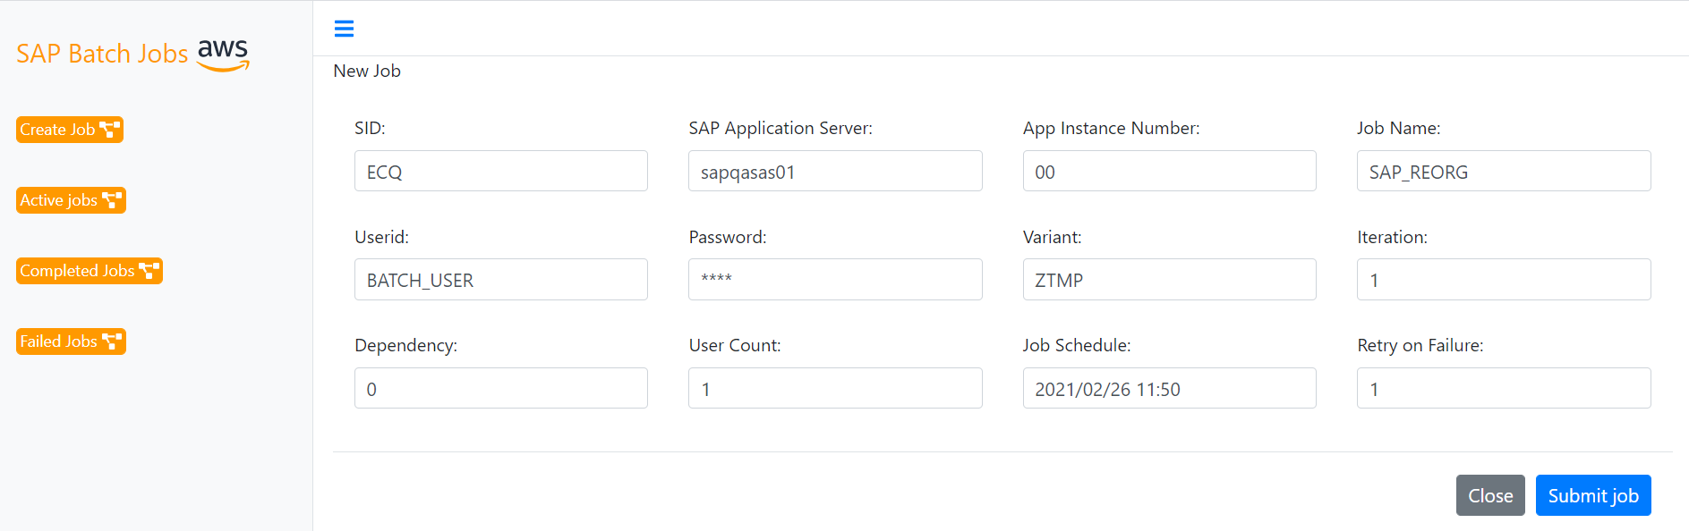Click the SID: label
This screenshot has width=1689, height=531.
370,128
